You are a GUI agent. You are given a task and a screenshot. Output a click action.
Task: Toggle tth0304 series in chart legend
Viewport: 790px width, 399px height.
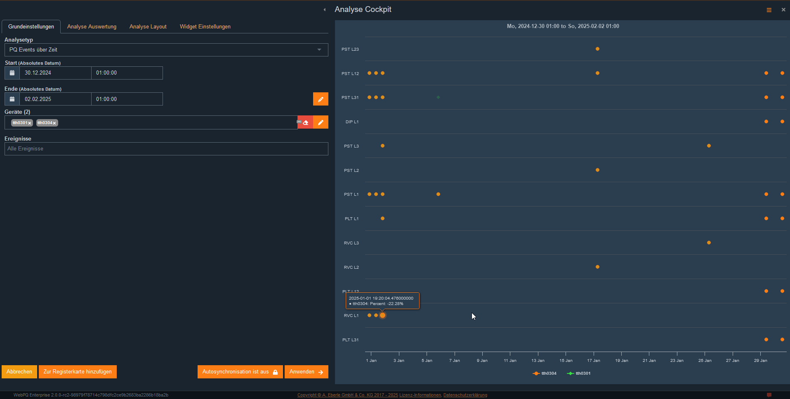point(545,373)
